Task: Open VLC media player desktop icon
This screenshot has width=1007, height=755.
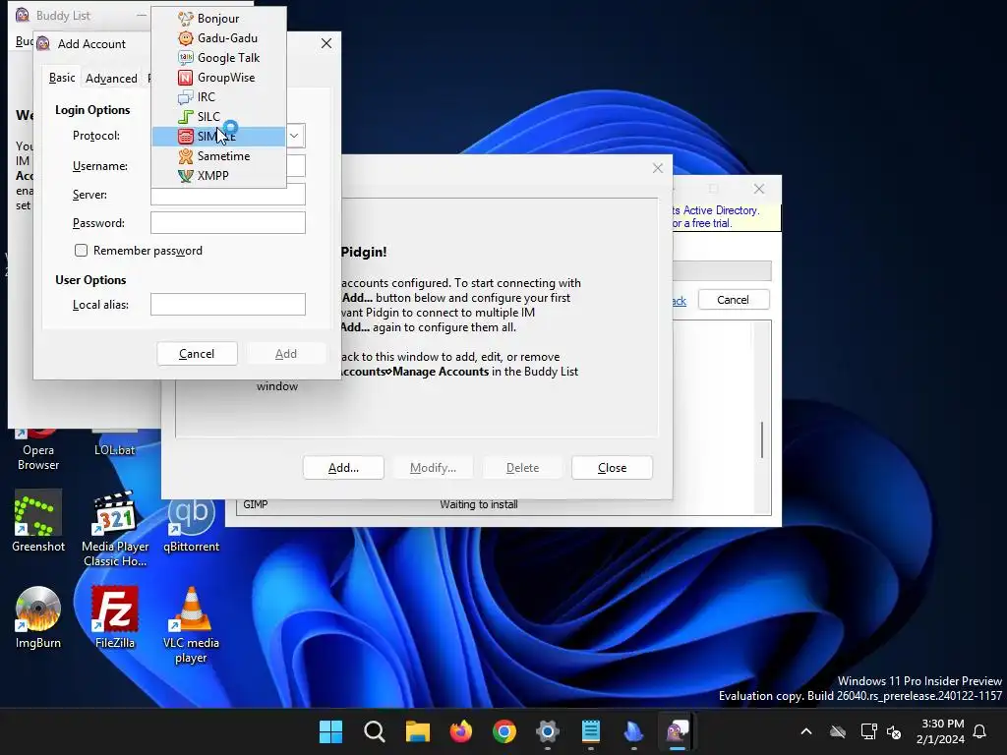Action: click(192, 625)
